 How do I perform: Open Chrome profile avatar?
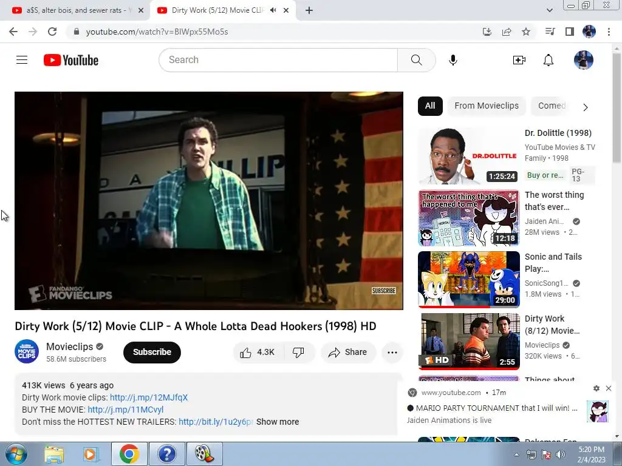(x=589, y=32)
